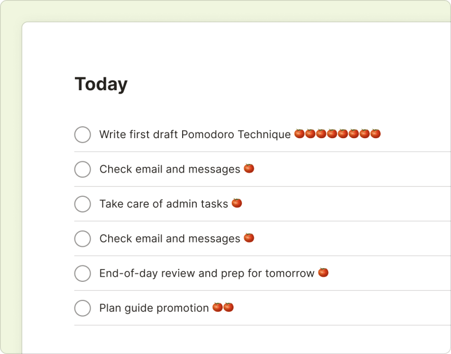The height and width of the screenshot is (354, 451).
Task: Check off the second Check email and messages
Action: [x=82, y=238]
